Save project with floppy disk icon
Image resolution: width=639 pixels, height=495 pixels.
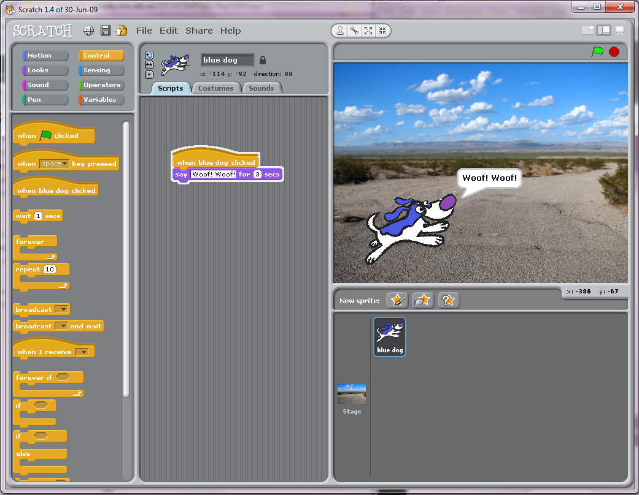(105, 31)
